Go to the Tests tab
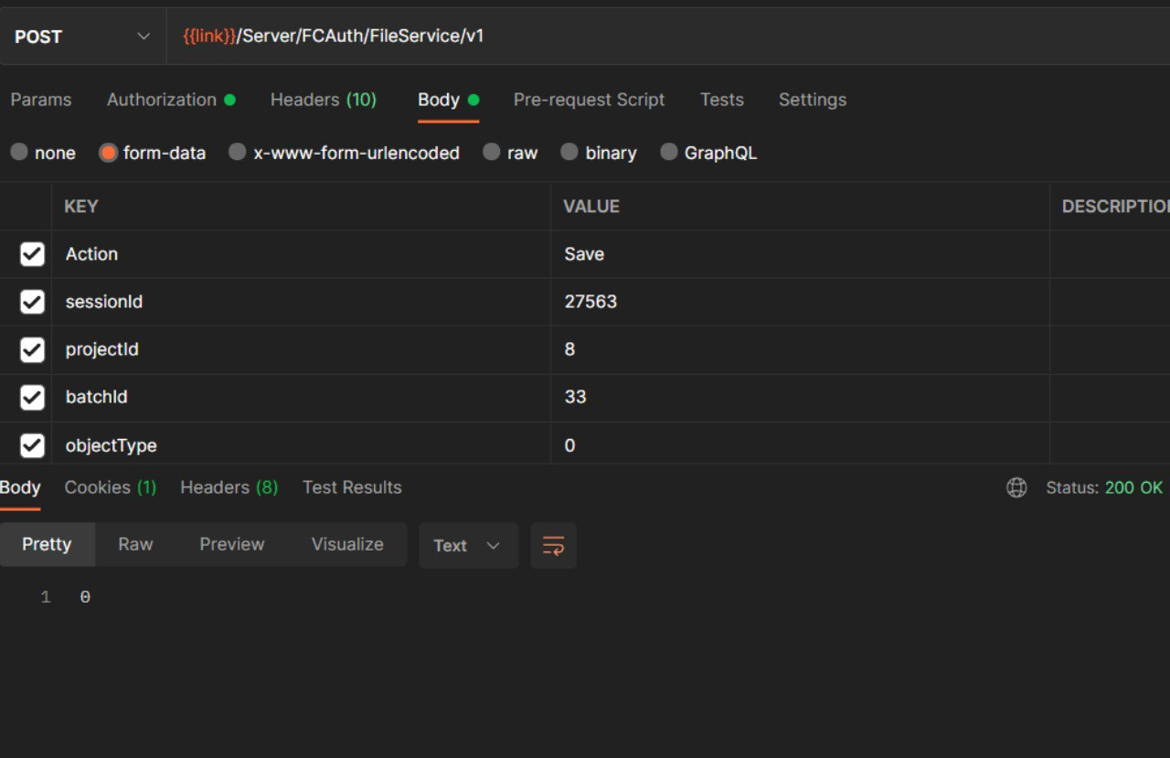 coord(721,100)
